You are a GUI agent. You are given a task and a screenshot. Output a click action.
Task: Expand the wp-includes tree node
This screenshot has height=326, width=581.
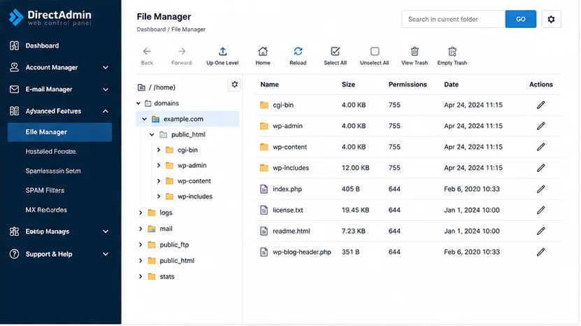click(x=159, y=197)
